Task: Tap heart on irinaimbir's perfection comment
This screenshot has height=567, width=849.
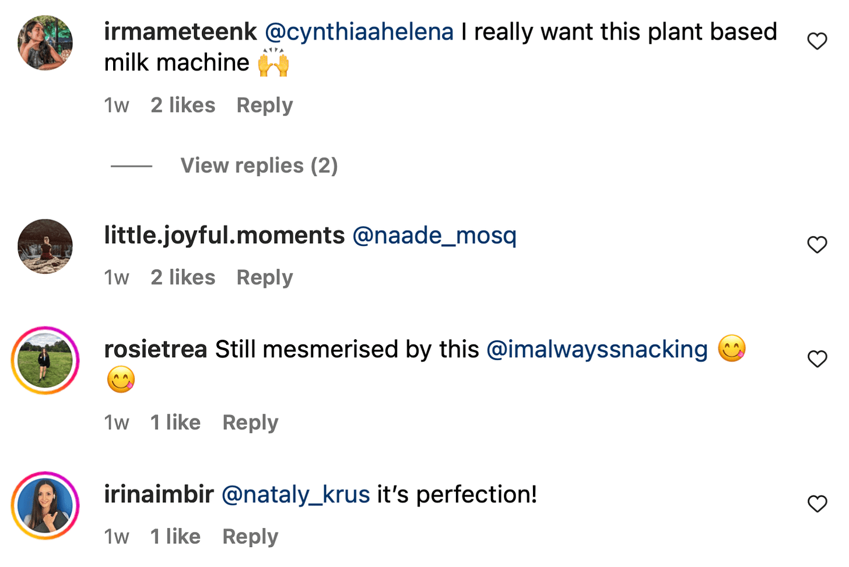Action: click(x=817, y=503)
